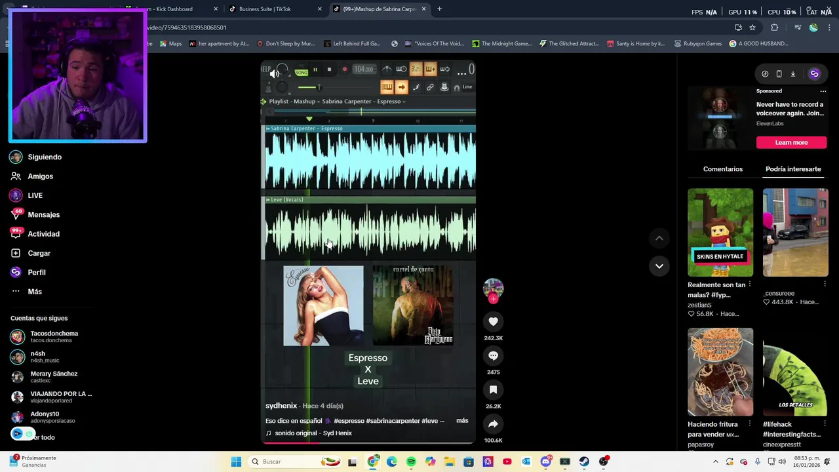Open a new browser tab
Viewport: 839px width, 472px height.
(439, 9)
